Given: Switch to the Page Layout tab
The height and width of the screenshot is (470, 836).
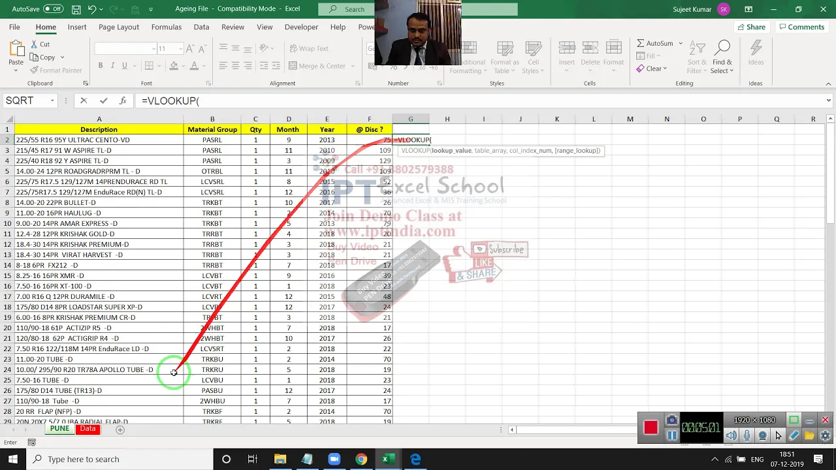Looking at the screenshot, I should (x=119, y=27).
